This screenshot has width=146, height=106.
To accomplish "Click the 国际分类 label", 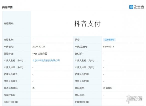I will pos(9,54).
